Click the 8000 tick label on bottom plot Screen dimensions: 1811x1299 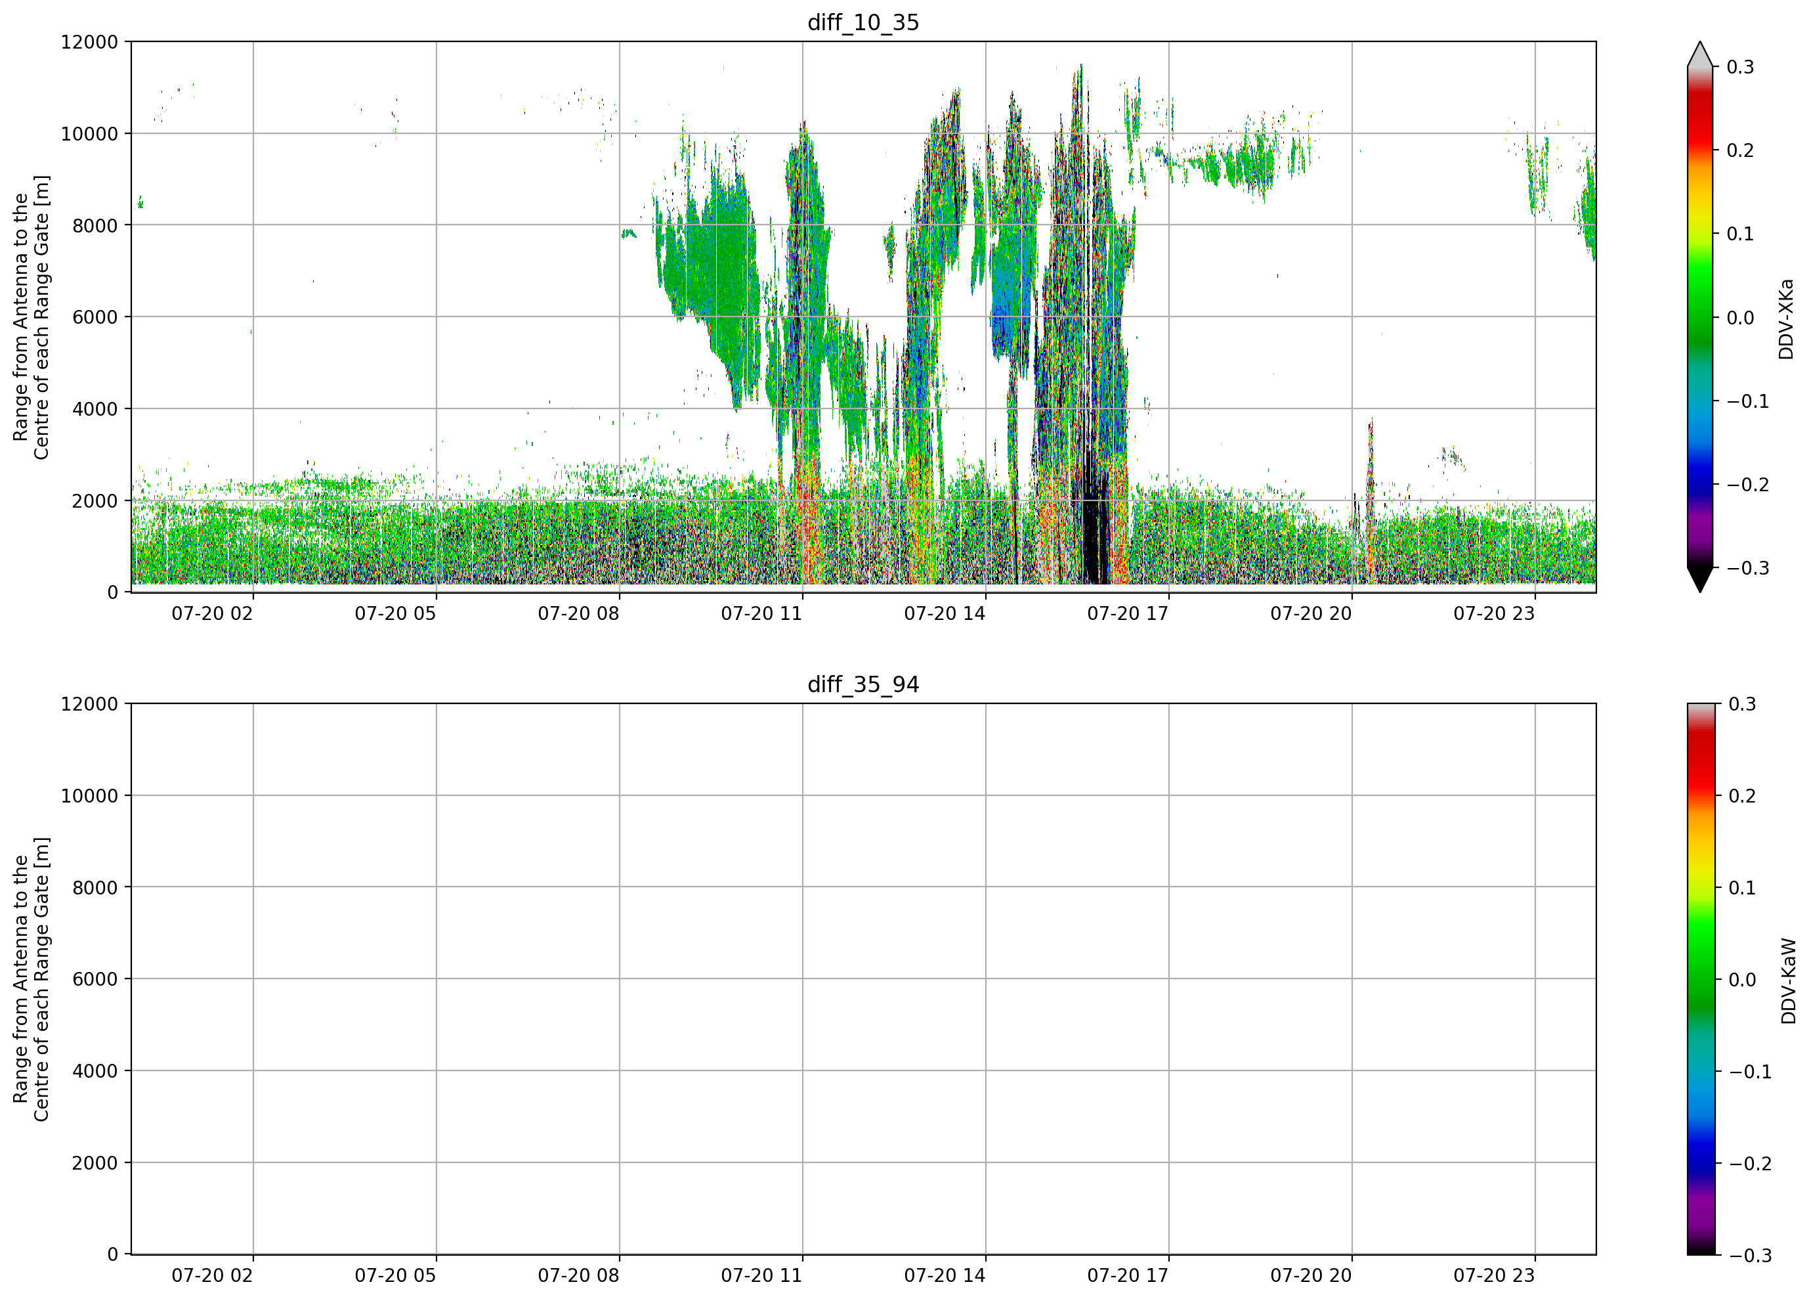95,888
